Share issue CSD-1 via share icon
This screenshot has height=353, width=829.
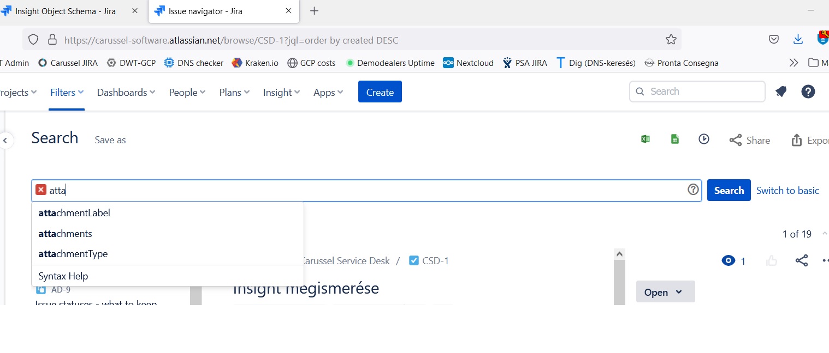click(801, 260)
